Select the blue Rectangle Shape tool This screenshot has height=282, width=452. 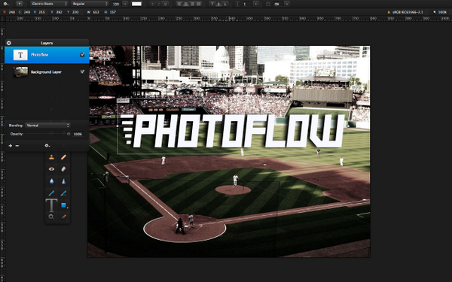coord(63,205)
